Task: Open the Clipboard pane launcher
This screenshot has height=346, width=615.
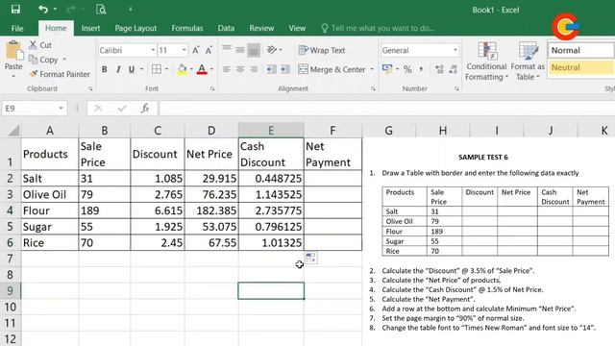Action: (90, 89)
